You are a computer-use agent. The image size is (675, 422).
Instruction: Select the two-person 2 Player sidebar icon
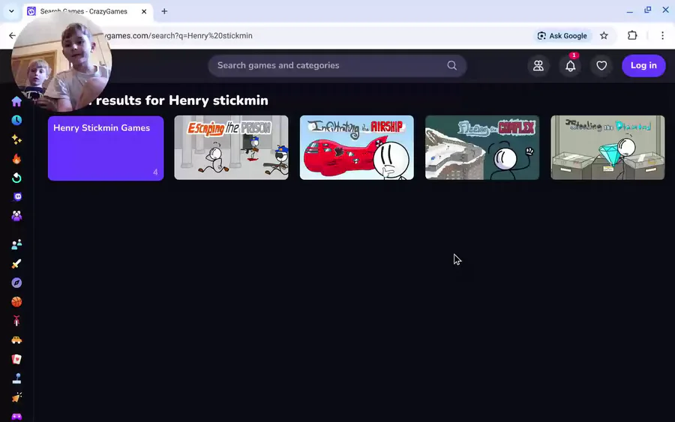coord(16,244)
